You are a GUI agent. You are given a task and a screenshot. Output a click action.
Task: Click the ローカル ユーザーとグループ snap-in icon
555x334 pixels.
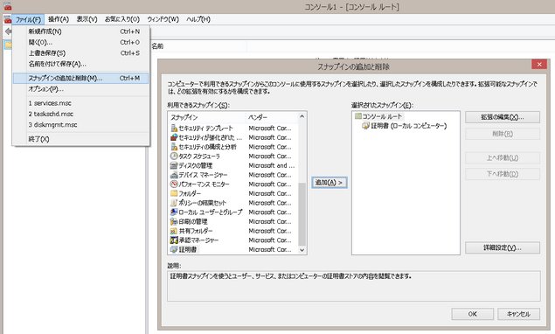coord(174,212)
